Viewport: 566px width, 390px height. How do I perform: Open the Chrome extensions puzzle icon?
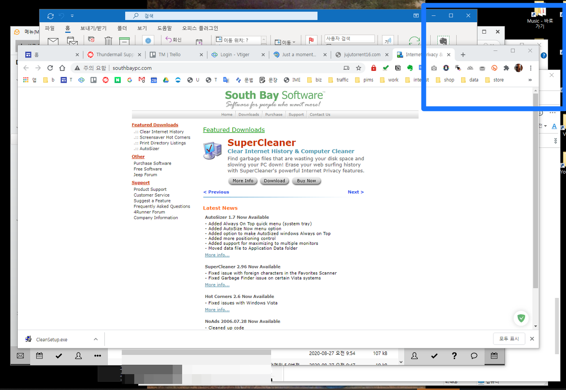pos(506,68)
